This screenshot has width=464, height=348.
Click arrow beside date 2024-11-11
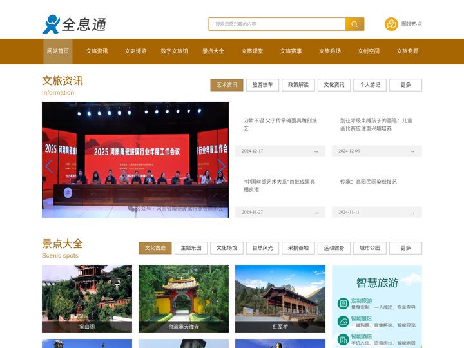tap(412, 213)
